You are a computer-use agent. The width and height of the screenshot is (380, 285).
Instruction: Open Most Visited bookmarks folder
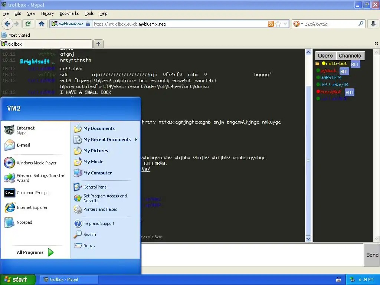16,35
